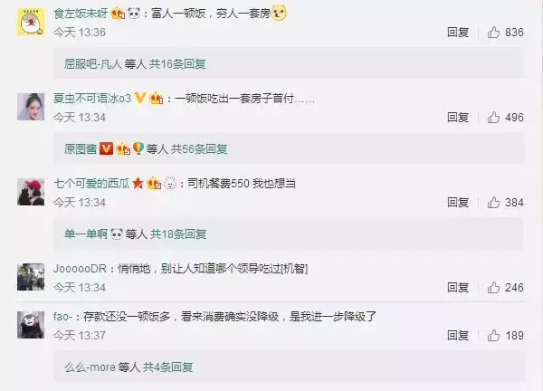Open 么么-more user profile link
The width and height of the screenshot is (543, 391).
click(x=90, y=367)
